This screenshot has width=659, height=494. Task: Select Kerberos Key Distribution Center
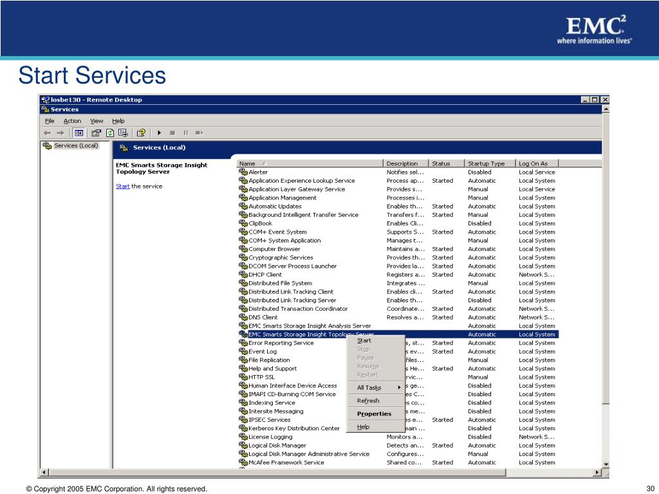click(x=398, y=428)
